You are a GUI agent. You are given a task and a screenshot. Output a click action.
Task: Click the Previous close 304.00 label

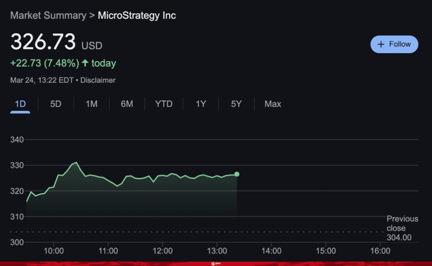click(402, 228)
